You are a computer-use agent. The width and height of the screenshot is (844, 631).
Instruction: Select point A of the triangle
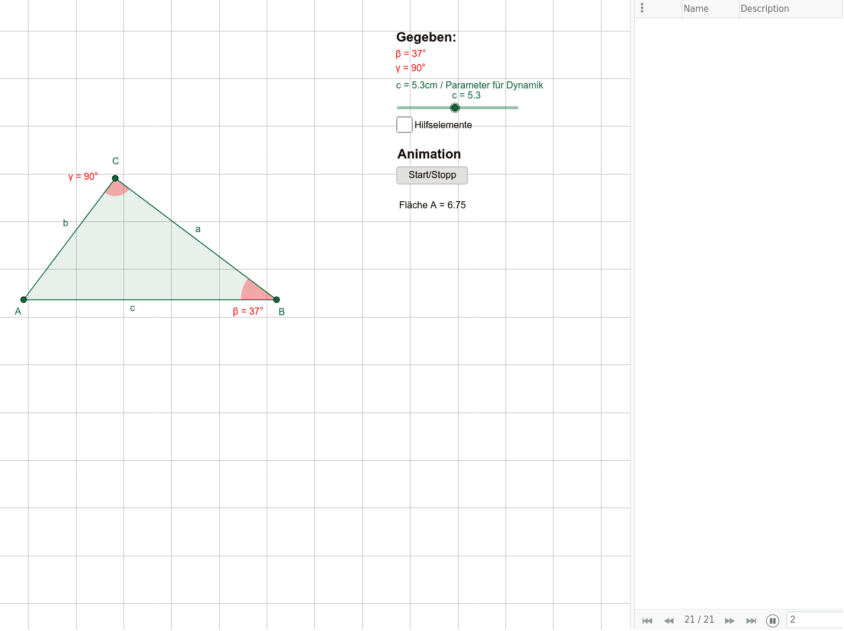24,300
